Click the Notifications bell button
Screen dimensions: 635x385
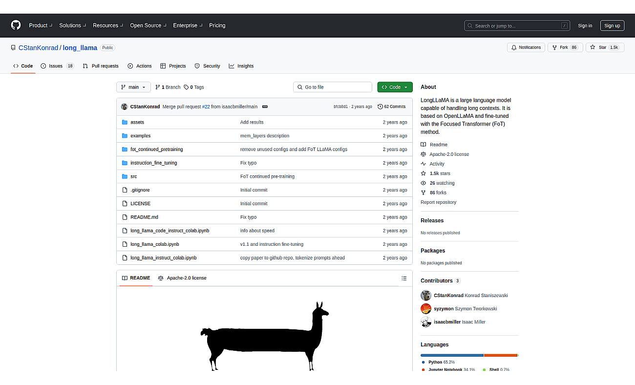[526, 47]
